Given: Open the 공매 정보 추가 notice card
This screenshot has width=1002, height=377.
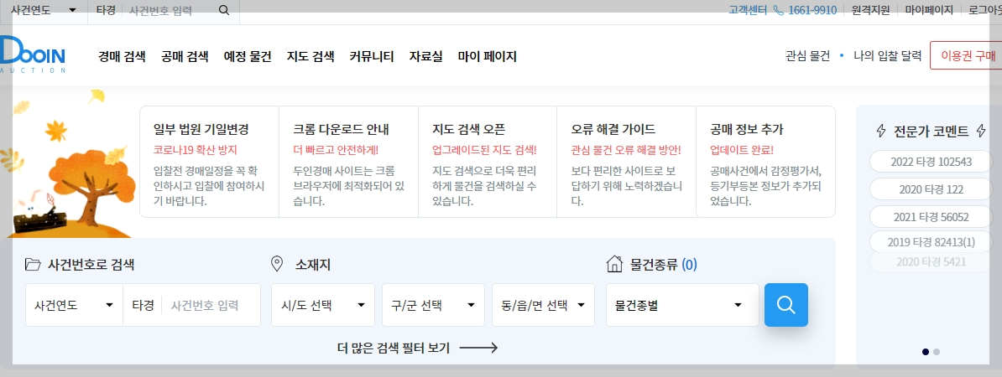Looking at the screenshot, I should [765, 162].
